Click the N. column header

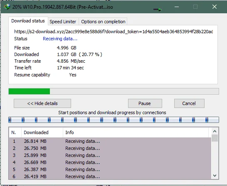tap(15, 132)
